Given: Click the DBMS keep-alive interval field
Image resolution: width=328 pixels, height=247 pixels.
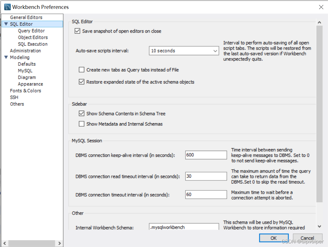Looking at the screenshot, I should [206, 155].
